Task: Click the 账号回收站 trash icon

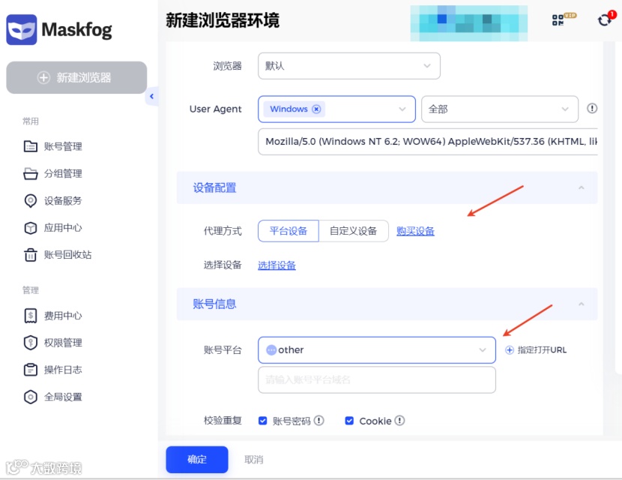Action: [31, 255]
